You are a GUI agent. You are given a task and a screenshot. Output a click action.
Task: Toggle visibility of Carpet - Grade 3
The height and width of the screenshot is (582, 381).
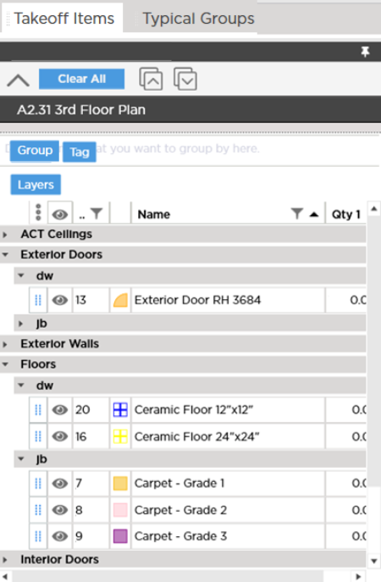(x=60, y=536)
